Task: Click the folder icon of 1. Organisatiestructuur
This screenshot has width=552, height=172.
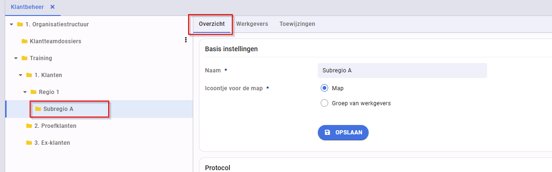Action: click(20, 24)
